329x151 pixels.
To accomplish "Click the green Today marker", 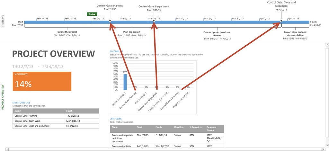I will (x=92, y=14).
